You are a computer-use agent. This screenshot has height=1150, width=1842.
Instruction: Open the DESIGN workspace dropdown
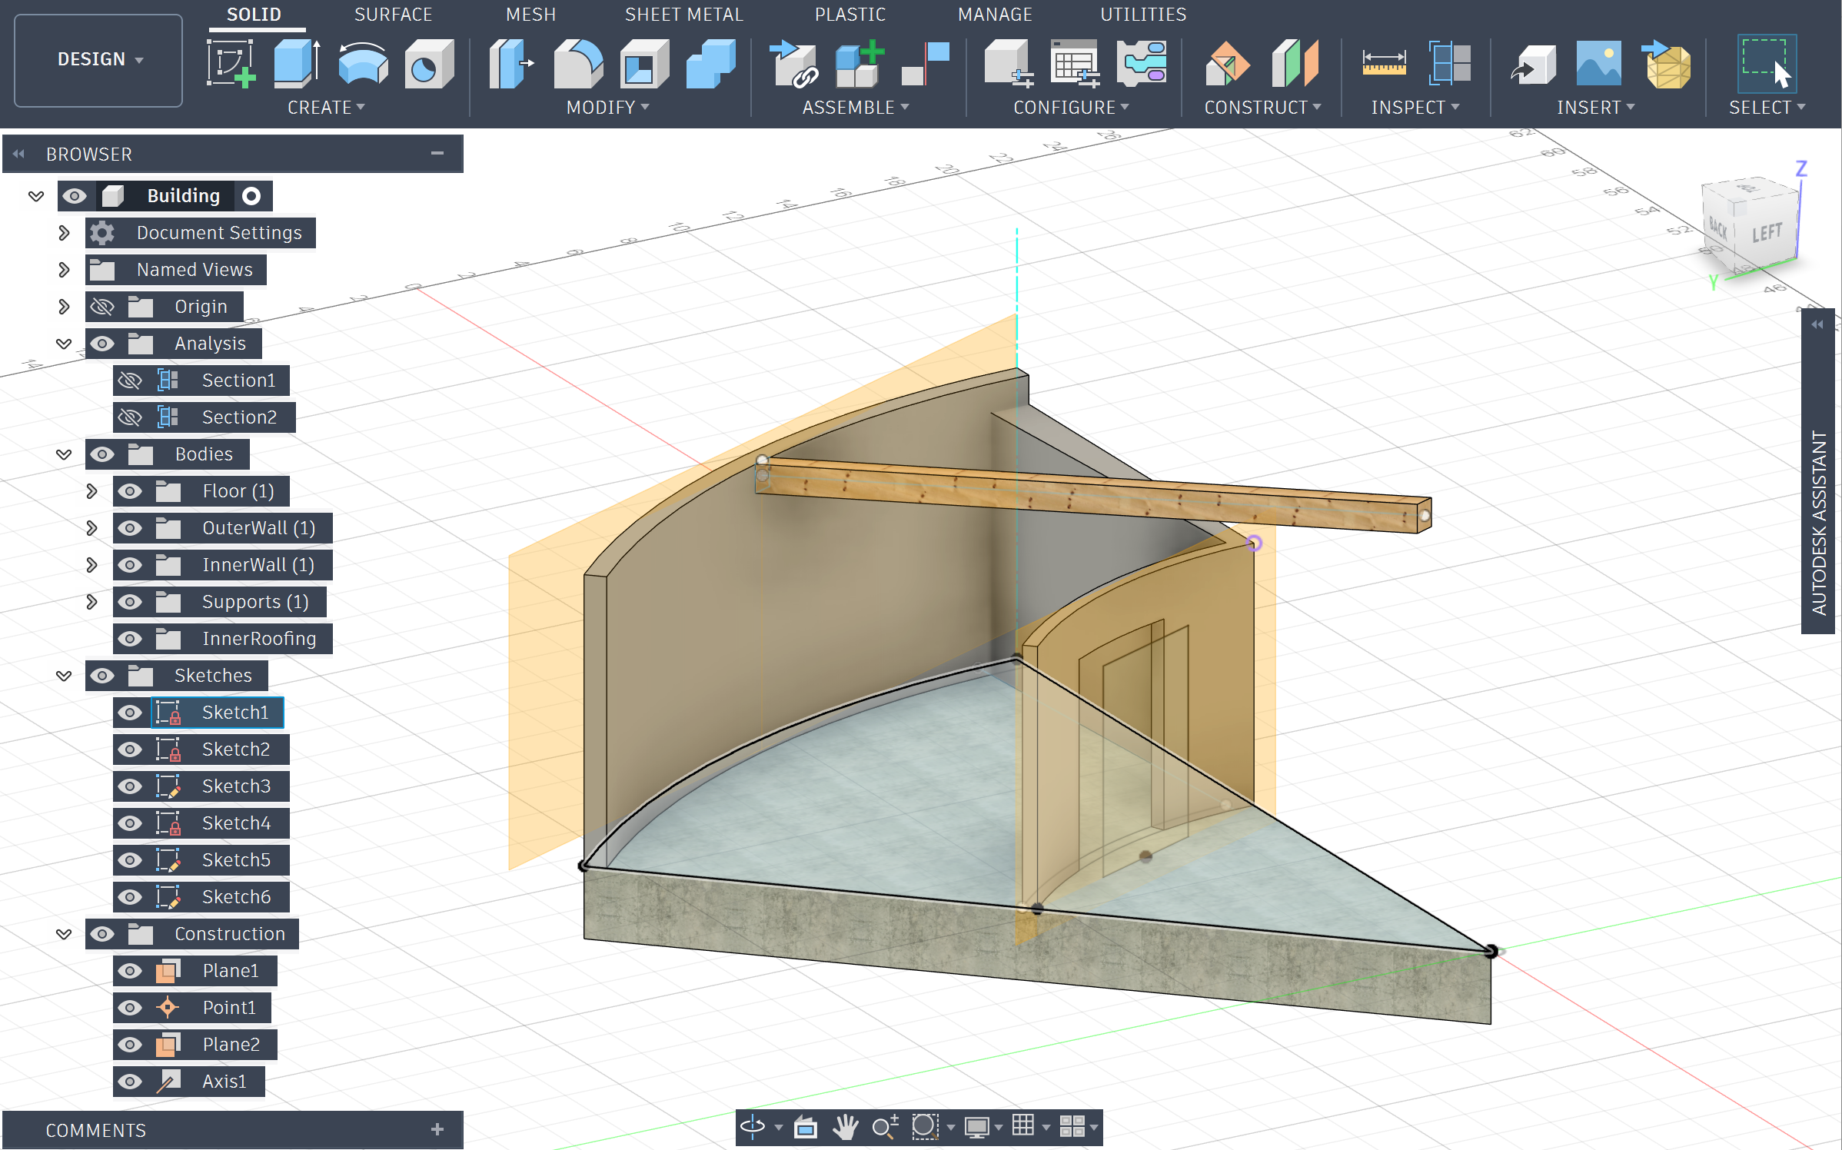pos(98,60)
